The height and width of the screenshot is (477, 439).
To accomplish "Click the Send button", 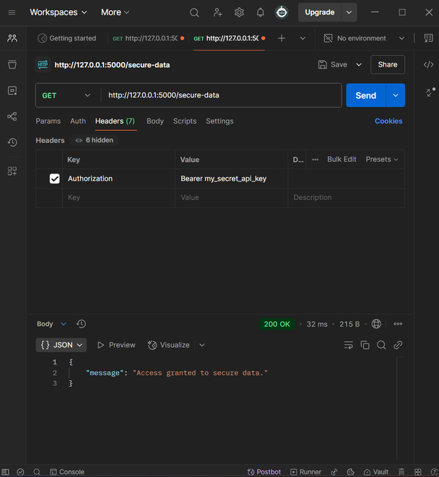I will click(365, 95).
